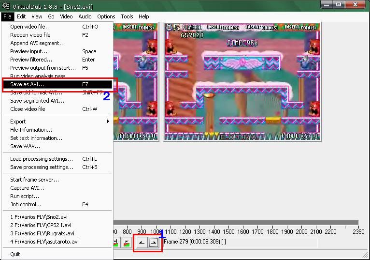Viewport: 370px width, 260px height.
Task: Select Run script...
Action: coord(57,197)
